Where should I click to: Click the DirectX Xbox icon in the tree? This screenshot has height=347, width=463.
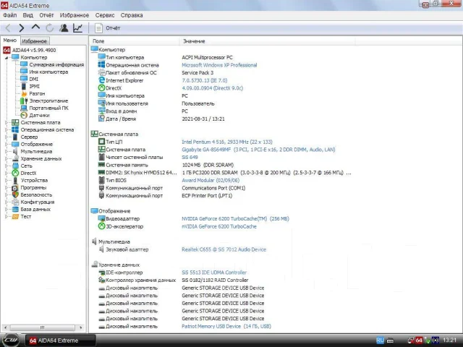[15, 173]
